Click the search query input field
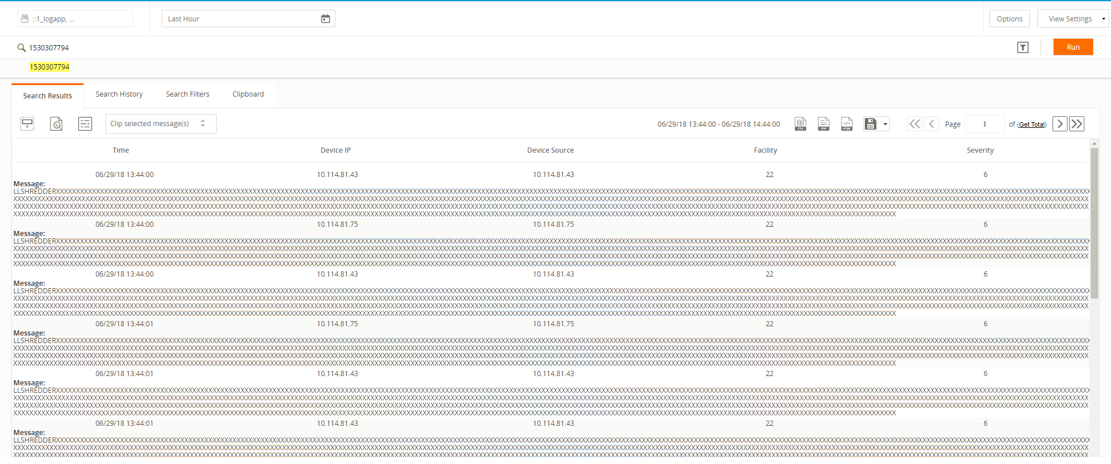This screenshot has height=464, width=1111. click(516, 47)
